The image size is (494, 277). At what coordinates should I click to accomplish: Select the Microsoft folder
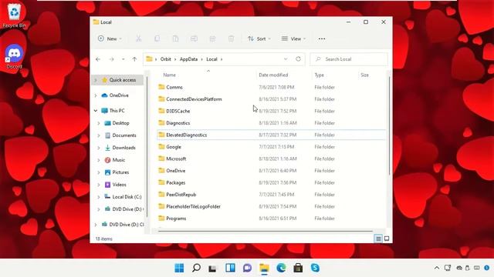tap(271, 159)
